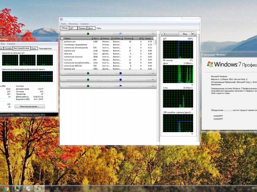Viewport: 257px width, 192px height.
Task: Switch to Службы tab in Task Manager
Action: click(8, 49)
